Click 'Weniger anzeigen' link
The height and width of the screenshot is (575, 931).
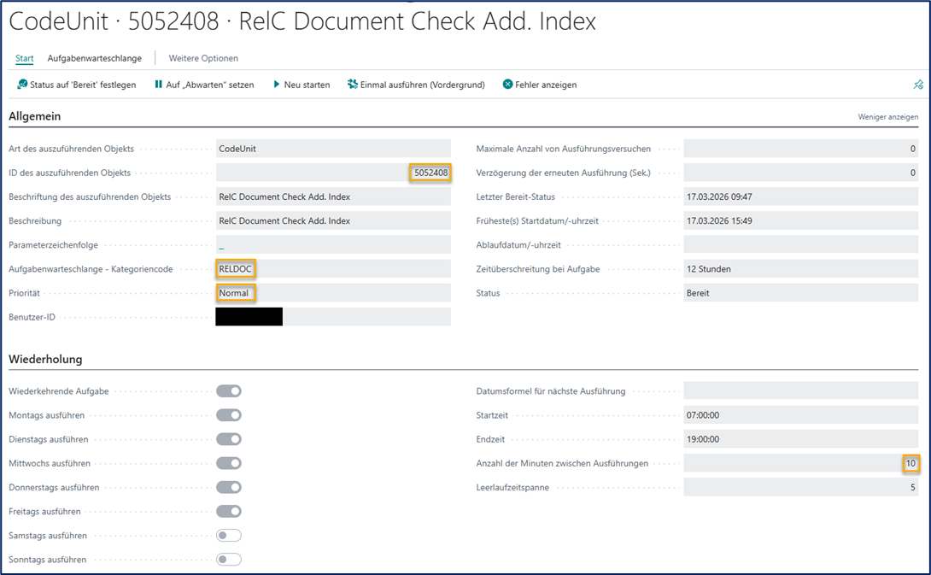[887, 117]
